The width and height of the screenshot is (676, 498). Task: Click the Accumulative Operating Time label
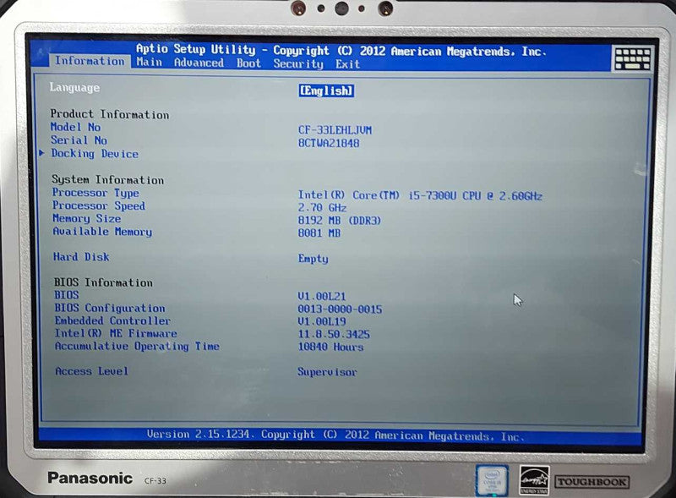[x=137, y=347]
